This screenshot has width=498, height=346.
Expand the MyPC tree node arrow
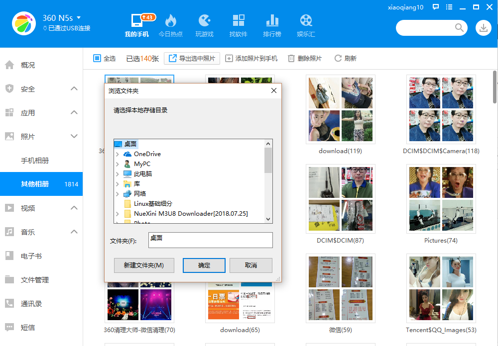pyautogui.click(x=118, y=164)
